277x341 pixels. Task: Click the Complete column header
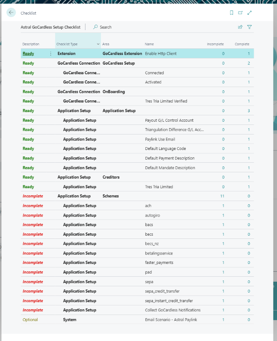(x=242, y=44)
